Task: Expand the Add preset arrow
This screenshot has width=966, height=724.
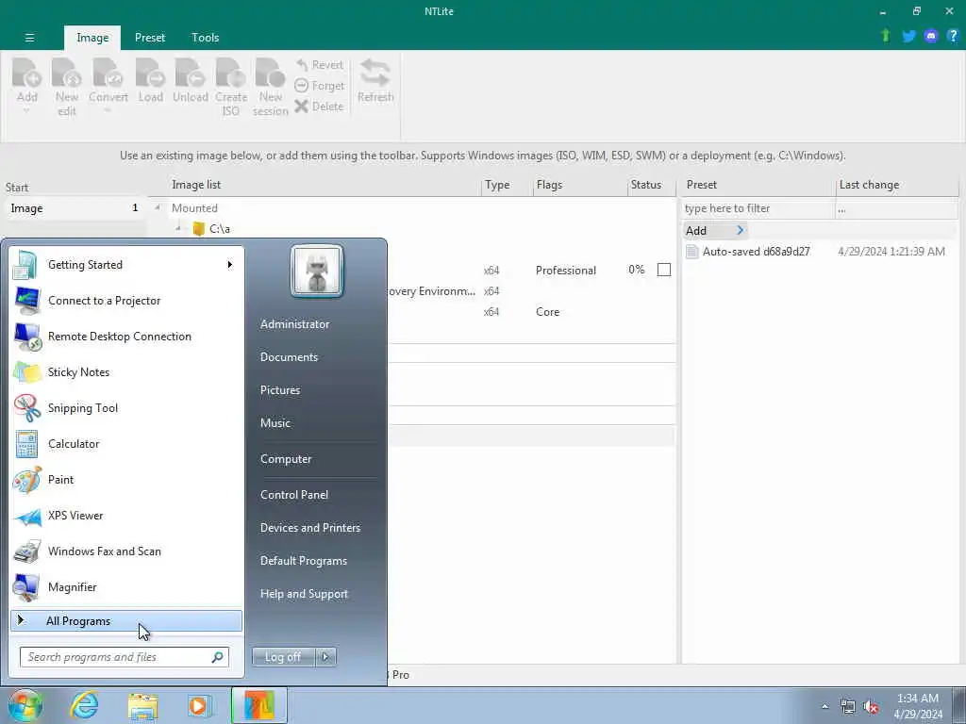Action: 740,230
